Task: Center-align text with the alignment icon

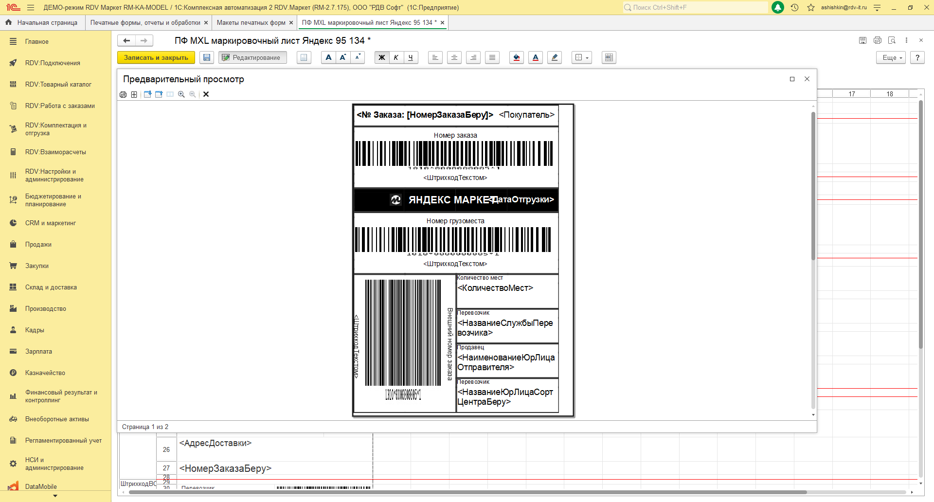Action: point(454,57)
